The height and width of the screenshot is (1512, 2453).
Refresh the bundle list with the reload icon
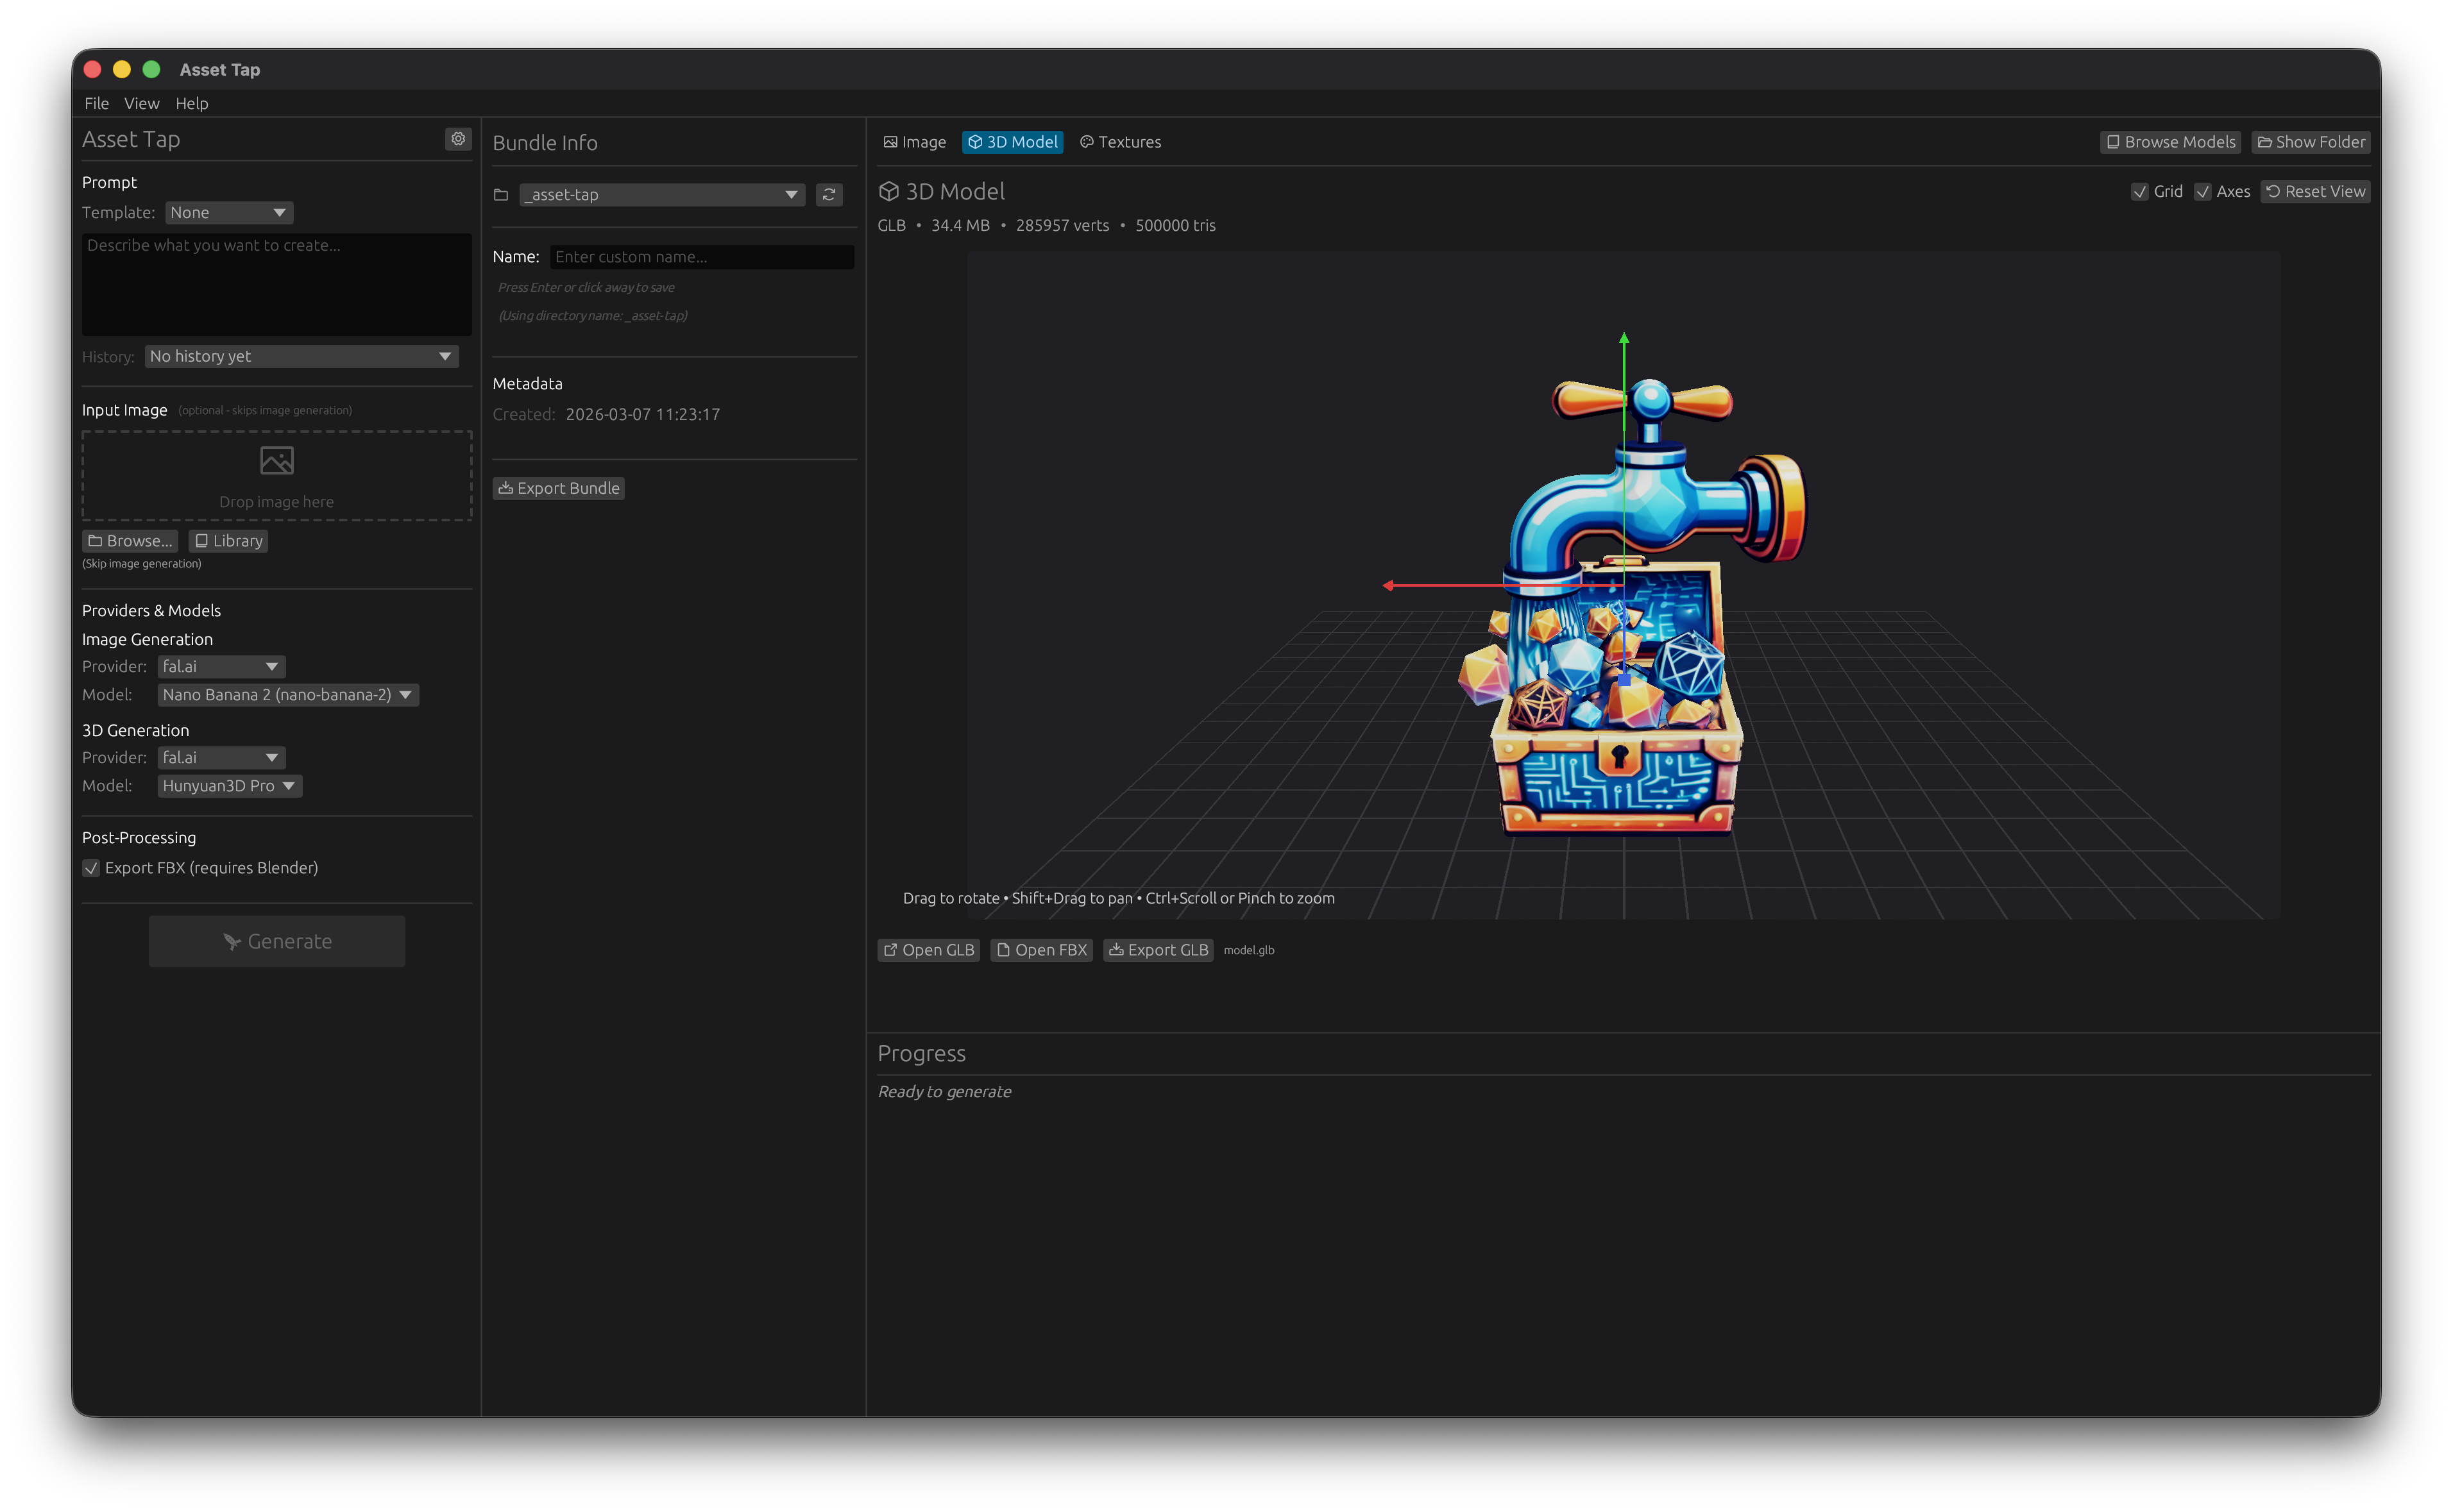click(x=829, y=194)
